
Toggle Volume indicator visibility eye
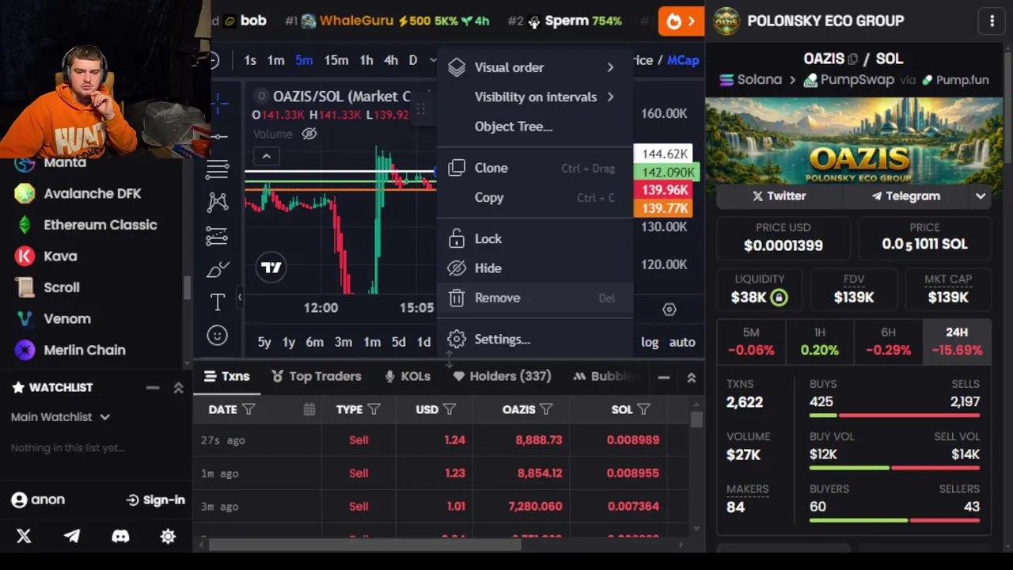tap(309, 134)
